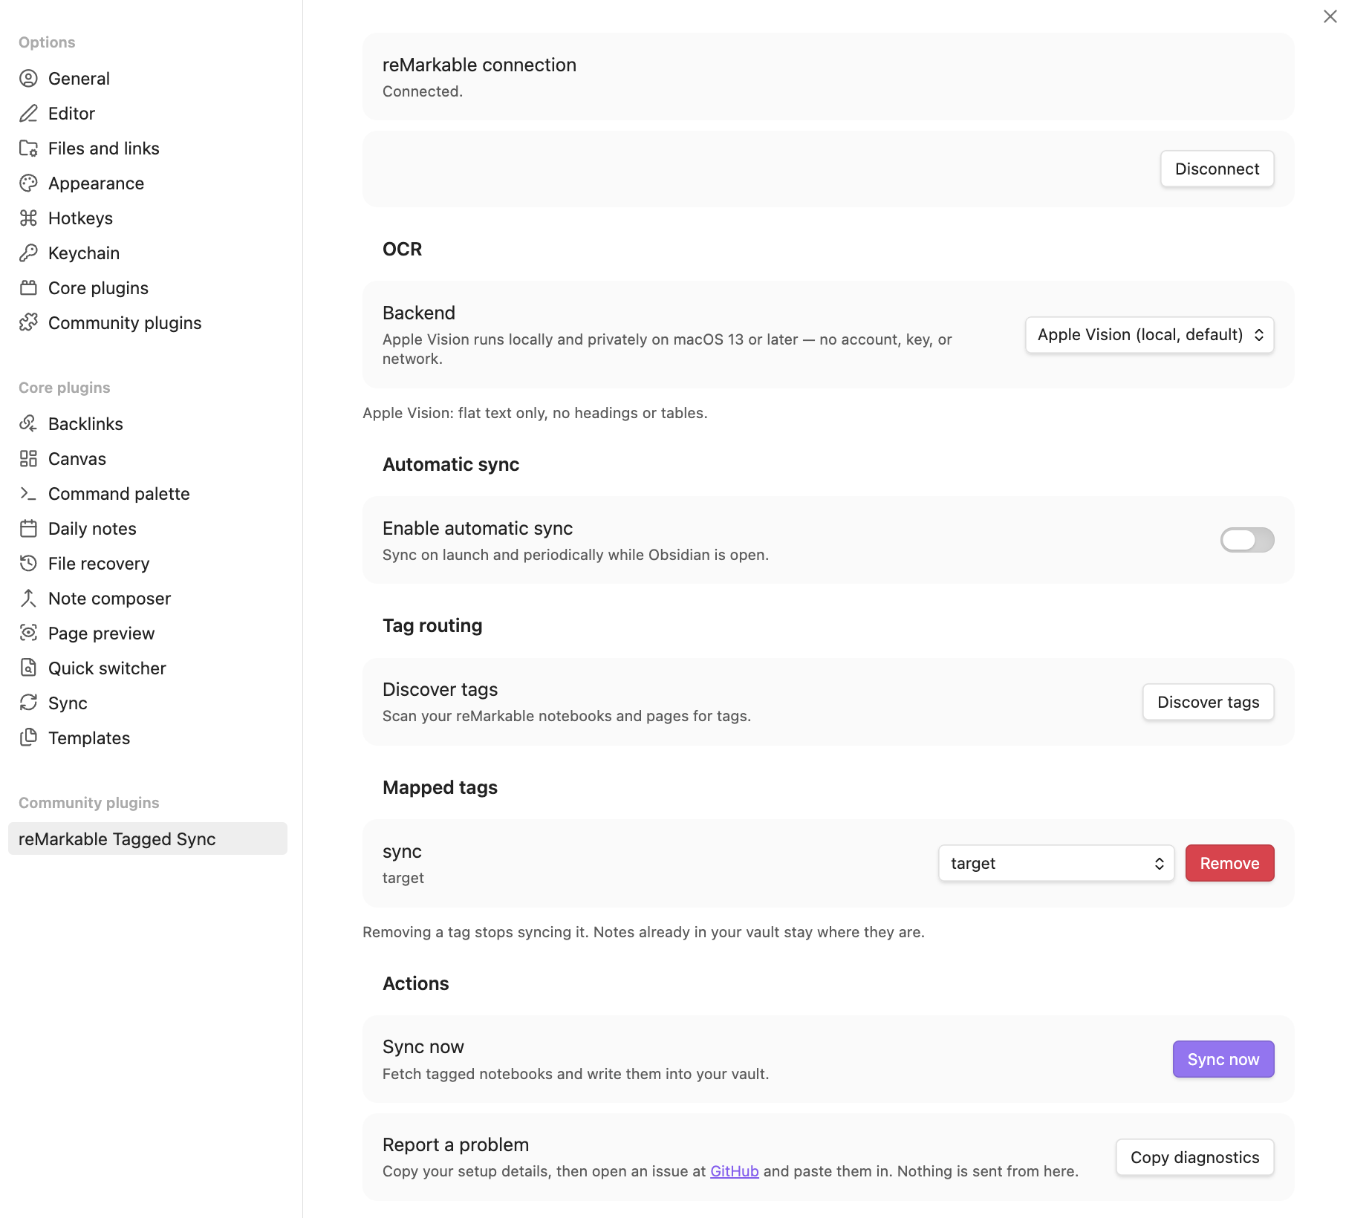The image size is (1346, 1218).
Task: Open Community plugins options tab
Action: click(148, 323)
